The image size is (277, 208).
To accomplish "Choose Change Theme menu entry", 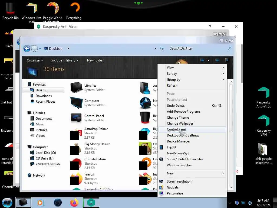I will tap(192, 118).
